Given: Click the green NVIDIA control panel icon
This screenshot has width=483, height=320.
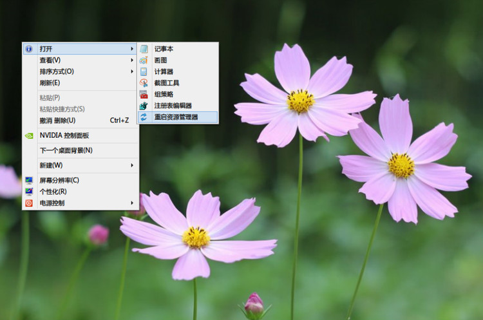Looking at the screenshot, I should (29, 135).
